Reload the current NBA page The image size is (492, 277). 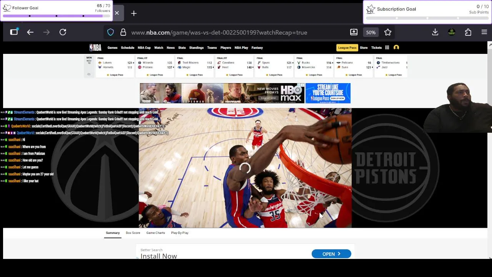(63, 32)
